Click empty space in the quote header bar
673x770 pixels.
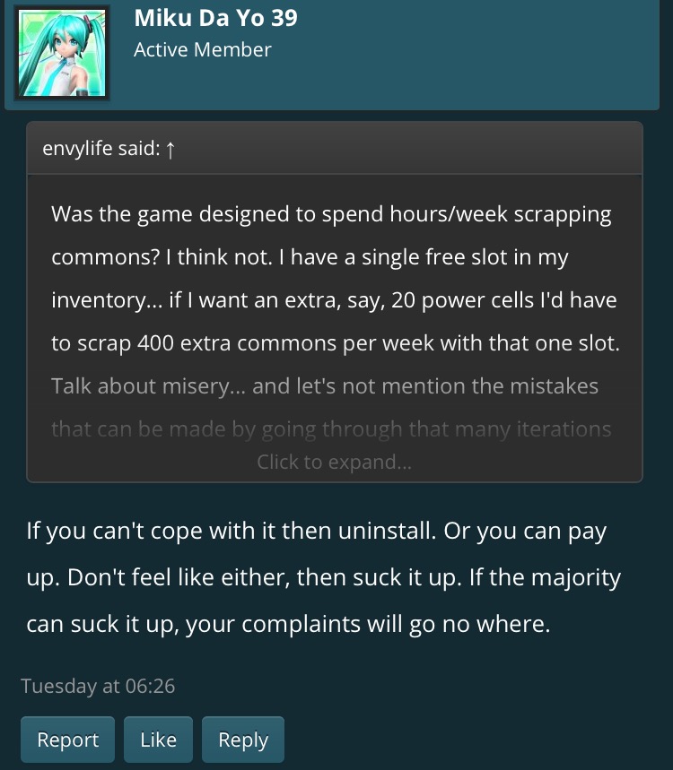tap(404, 149)
